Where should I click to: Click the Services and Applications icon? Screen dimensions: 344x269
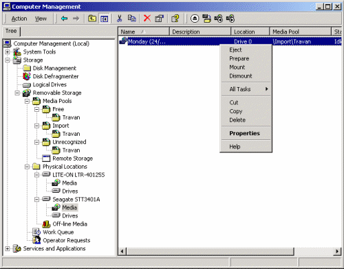[x=17, y=248]
